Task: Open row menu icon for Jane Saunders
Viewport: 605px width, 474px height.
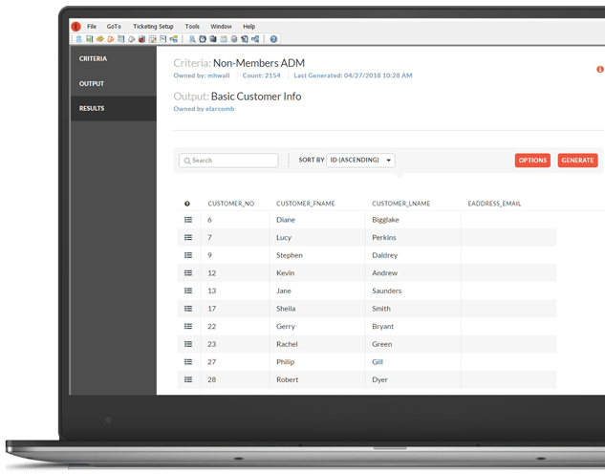Action: [x=188, y=291]
